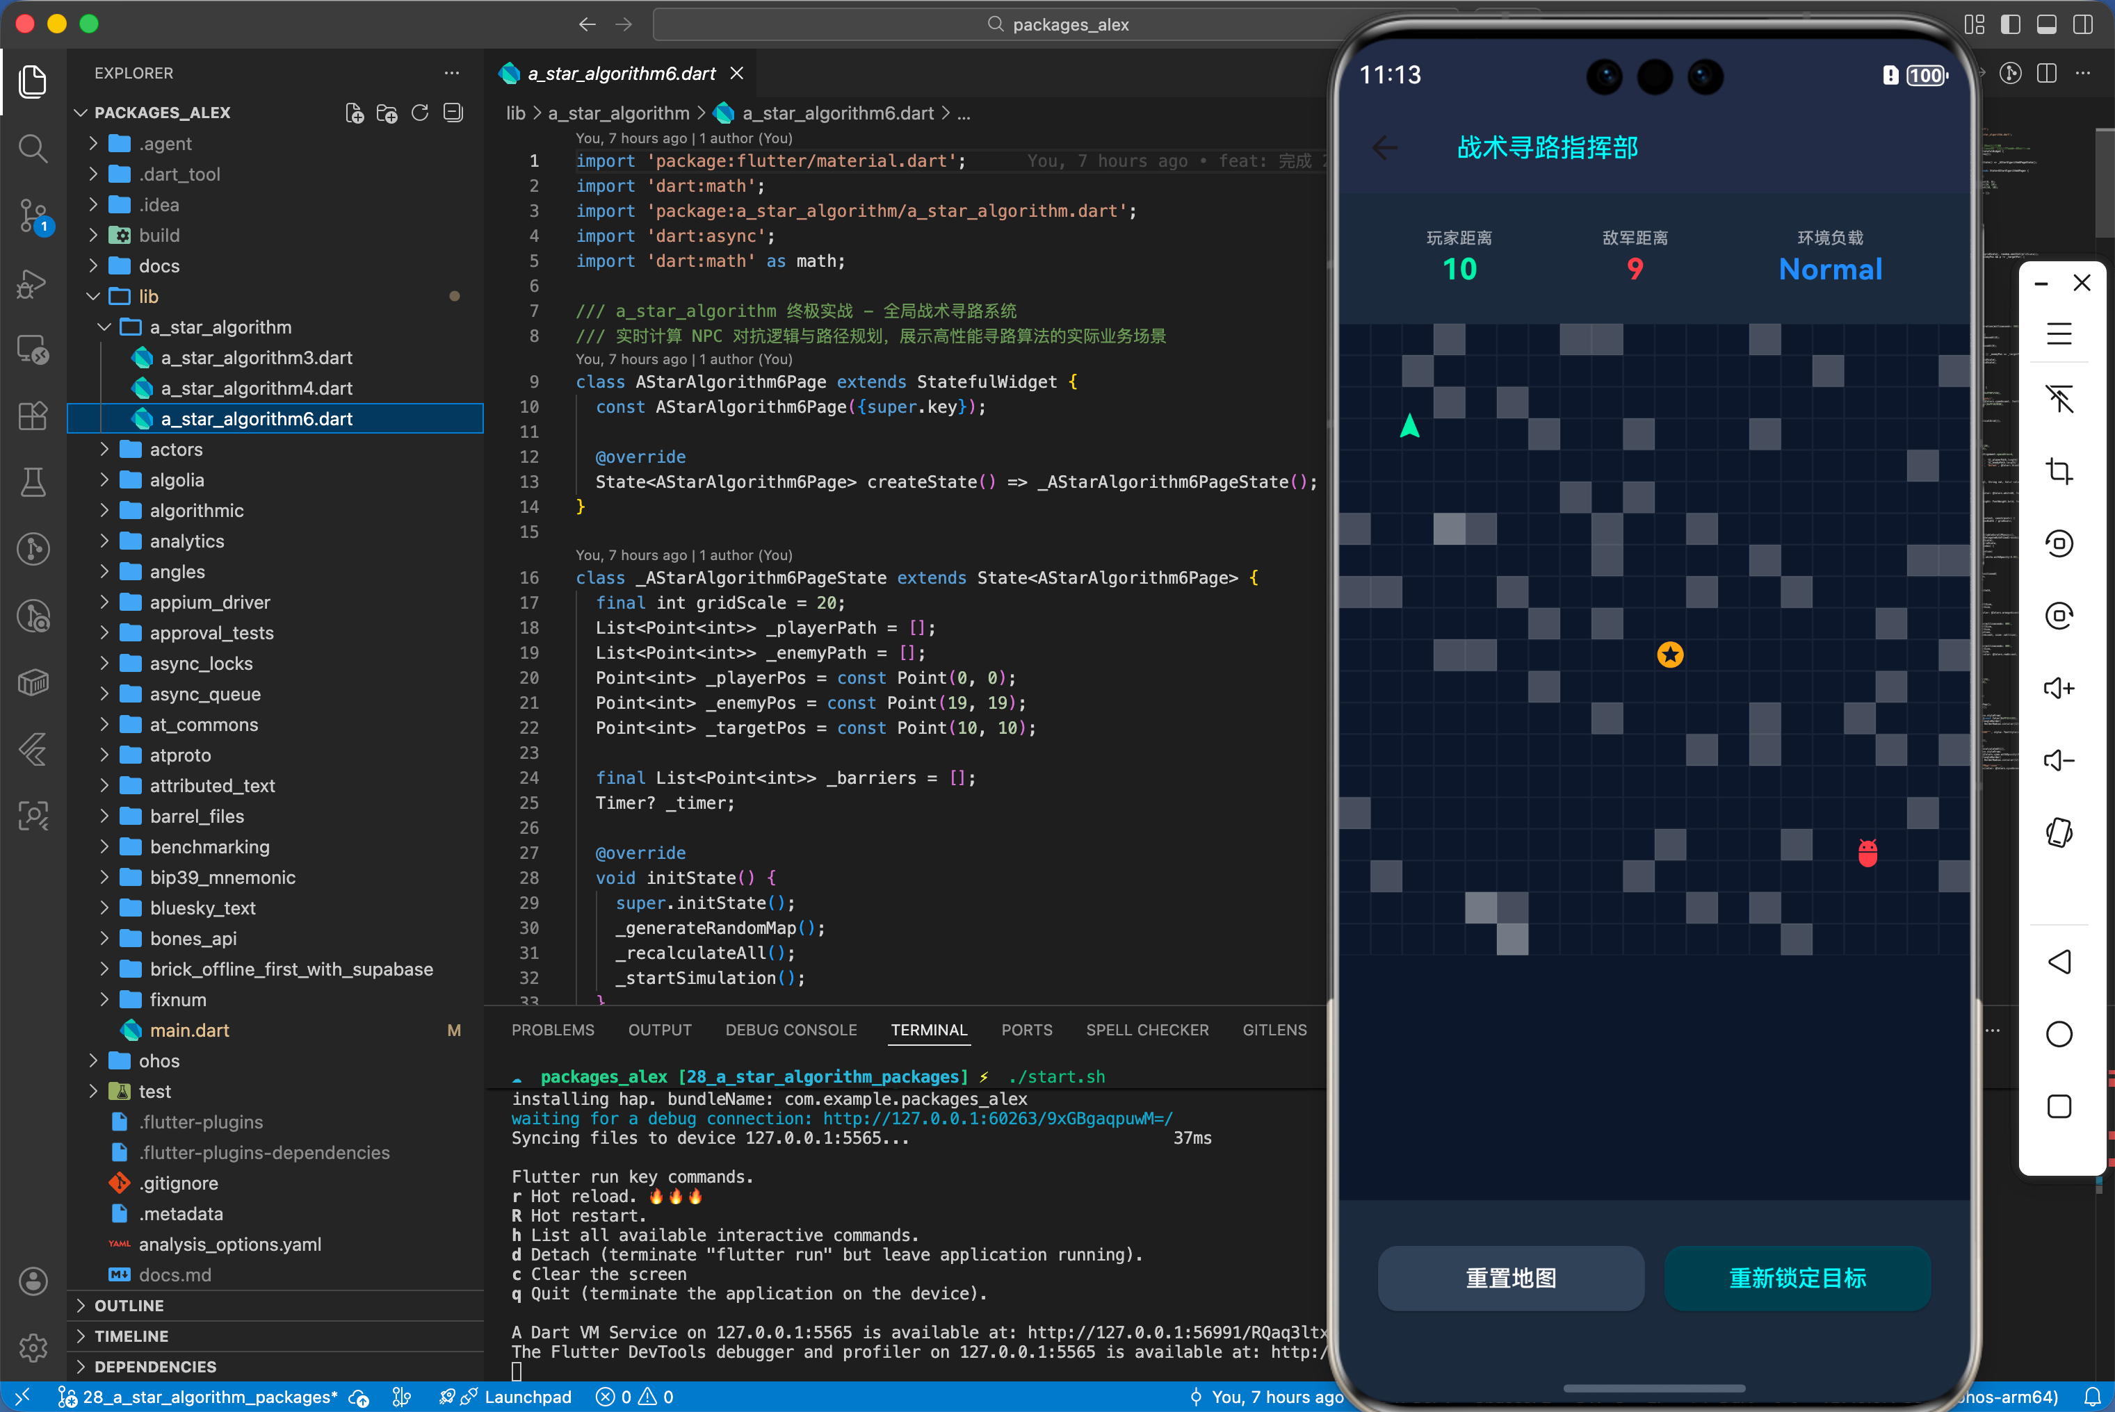2115x1412 pixels.
Task: Tap the 重新锁定目标 button
Action: pyautogui.click(x=1797, y=1278)
